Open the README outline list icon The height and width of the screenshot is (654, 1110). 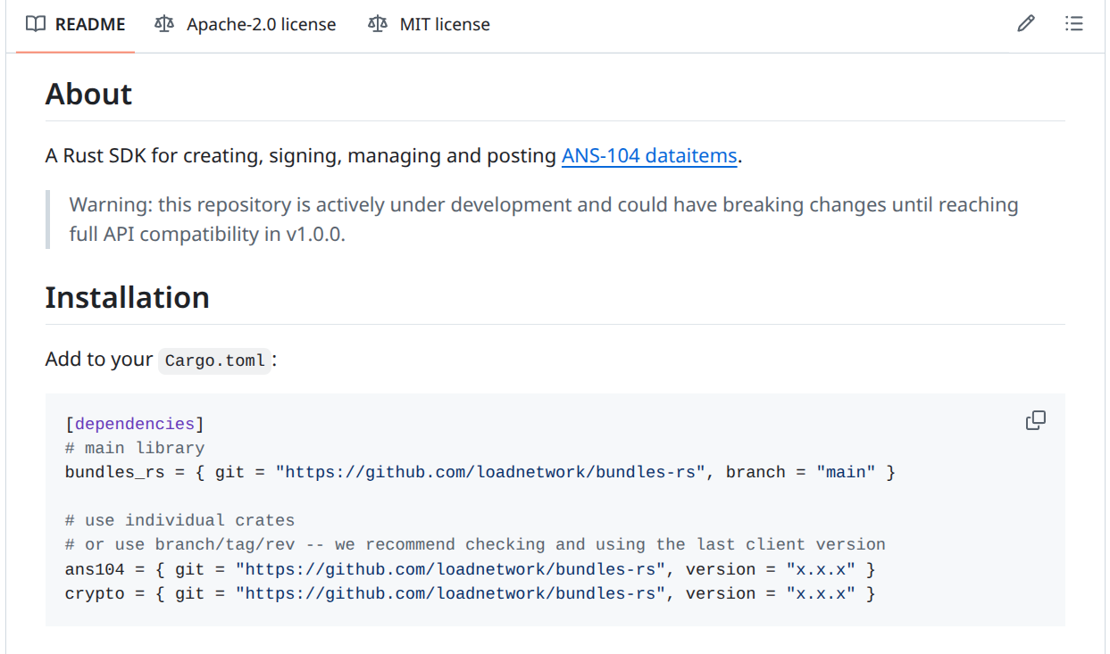[1073, 24]
